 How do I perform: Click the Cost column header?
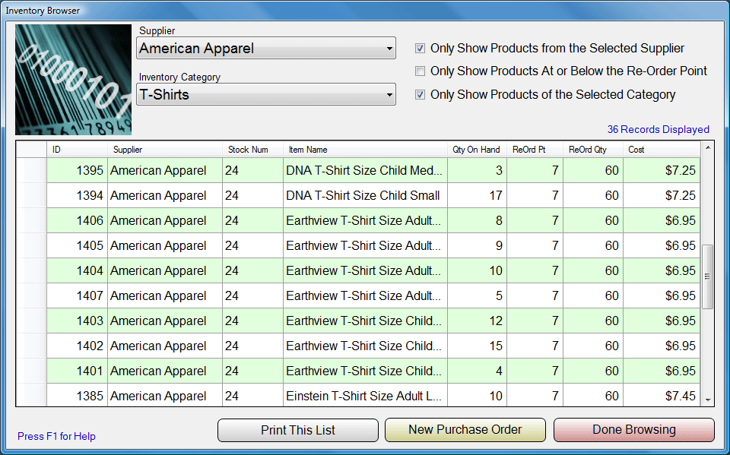[660, 150]
